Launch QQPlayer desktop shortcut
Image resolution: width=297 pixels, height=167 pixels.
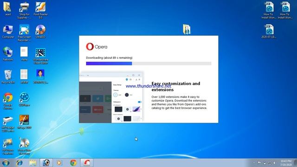tap(24, 99)
